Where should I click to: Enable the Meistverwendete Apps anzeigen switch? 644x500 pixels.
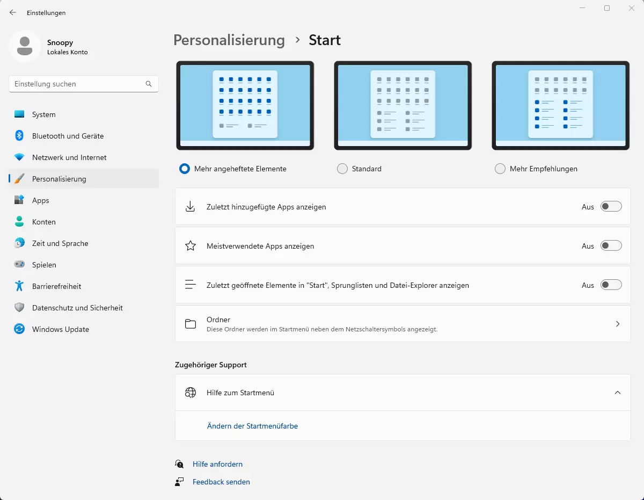(611, 246)
